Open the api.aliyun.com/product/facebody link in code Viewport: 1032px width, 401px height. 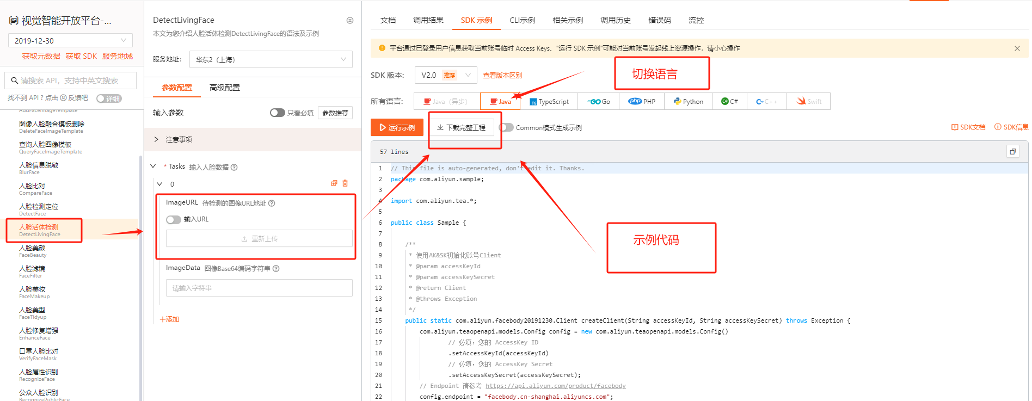[556, 386]
